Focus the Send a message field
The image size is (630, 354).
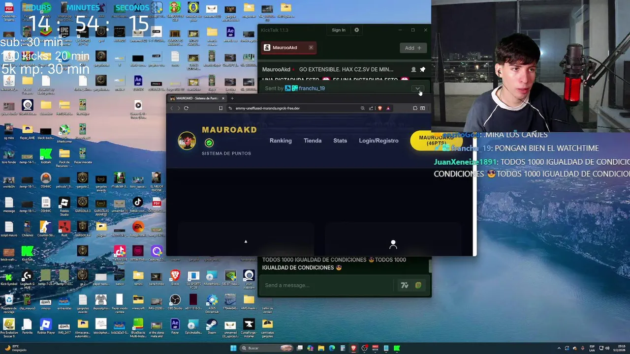tap(328, 285)
